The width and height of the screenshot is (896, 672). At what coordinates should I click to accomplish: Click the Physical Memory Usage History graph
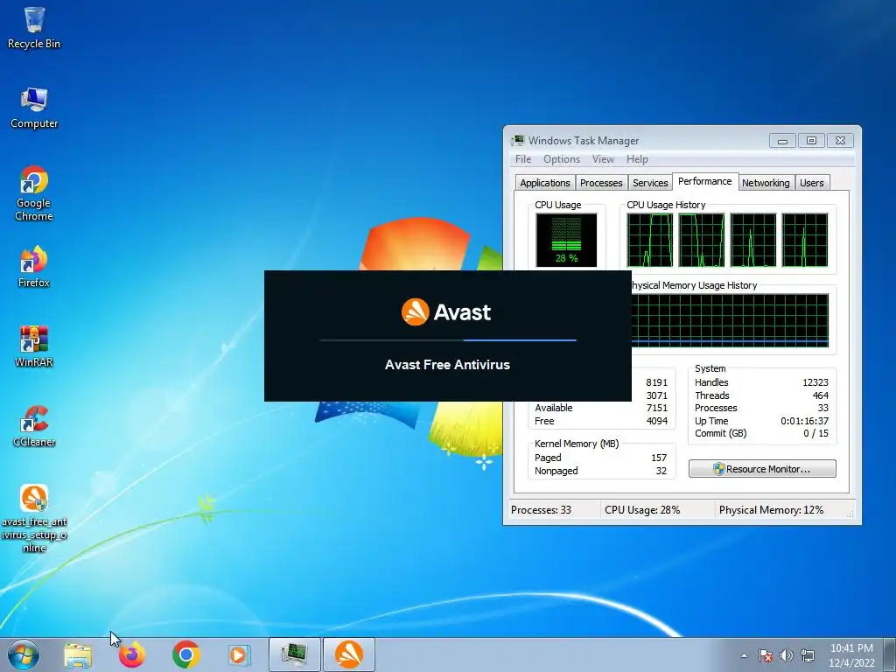730,320
